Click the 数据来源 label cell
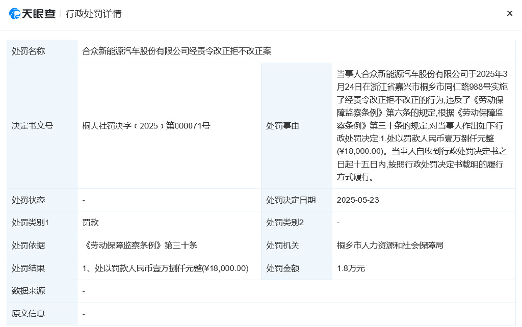The height and width of the screenshot is (327, 522). (42, 291)
